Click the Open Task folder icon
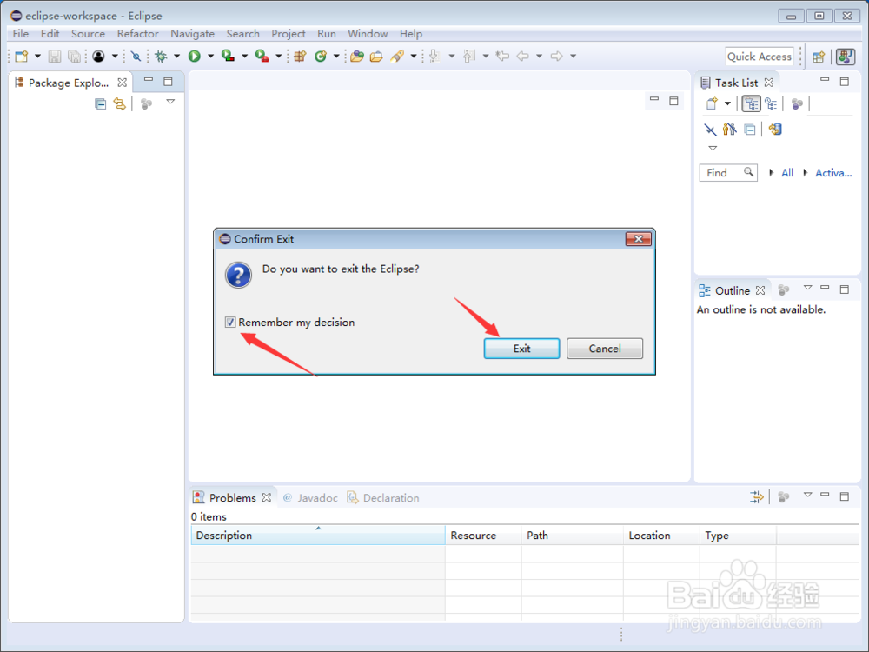 click(376, 56)
